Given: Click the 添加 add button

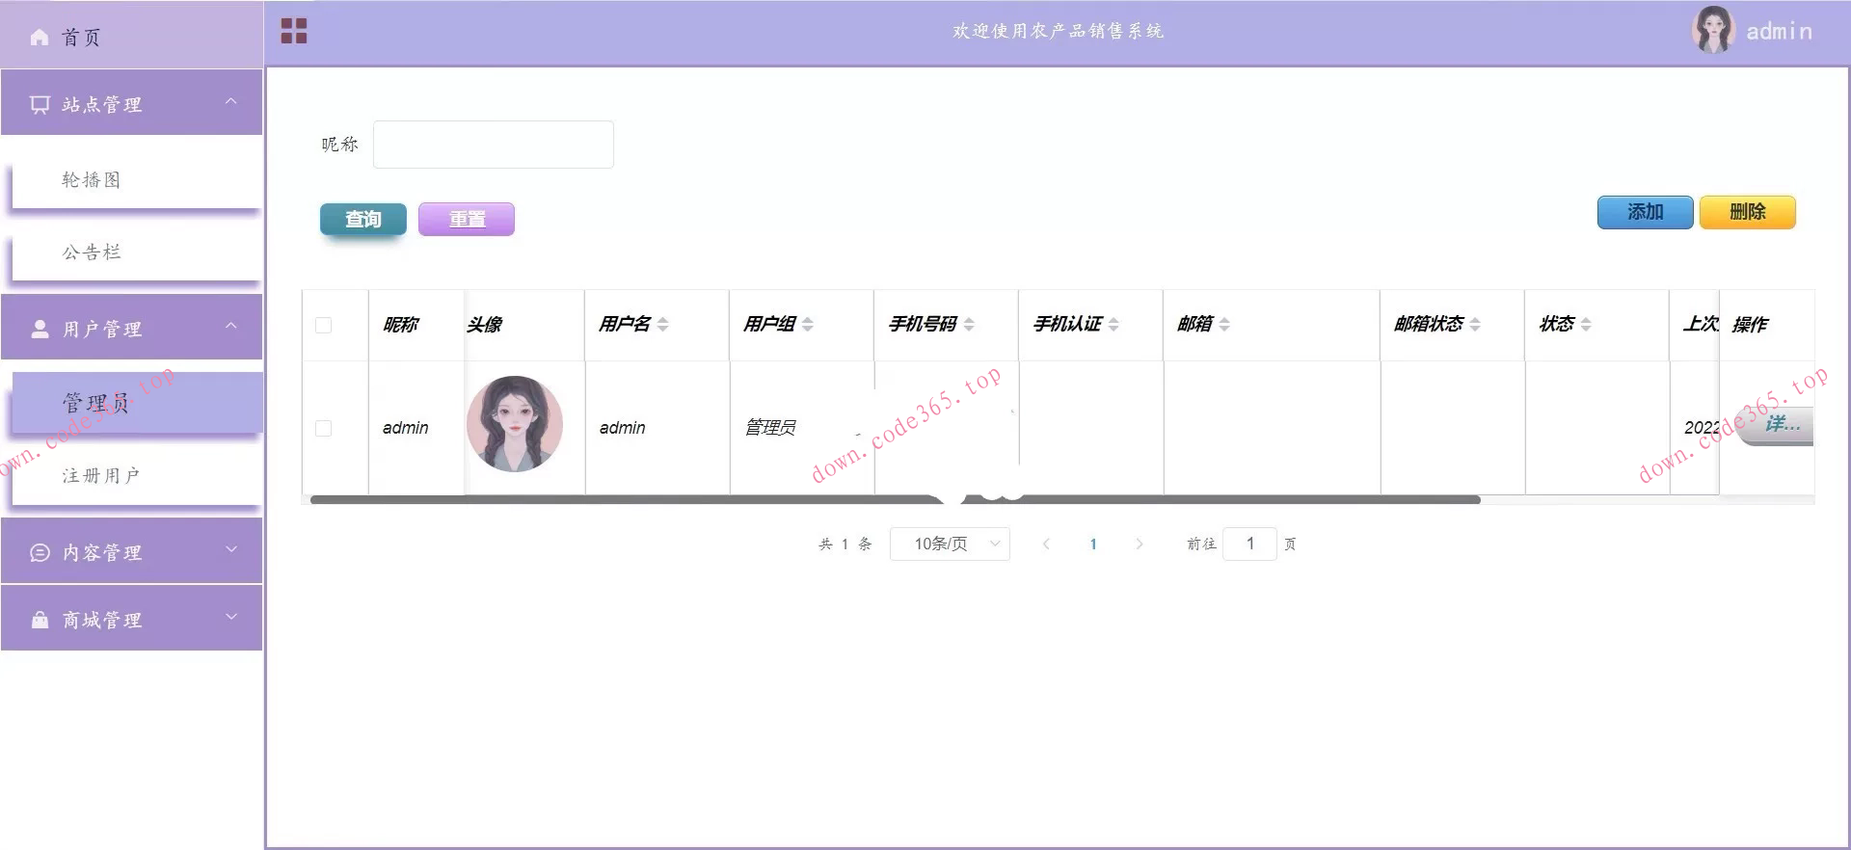Looking at the screenshot, I should point(1646,212).
